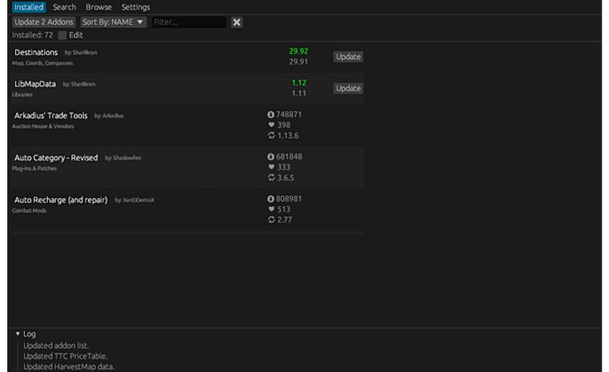Click the downloads icon for Auto Recharge addon
609x372 pixels.
(x=271, y=199)
